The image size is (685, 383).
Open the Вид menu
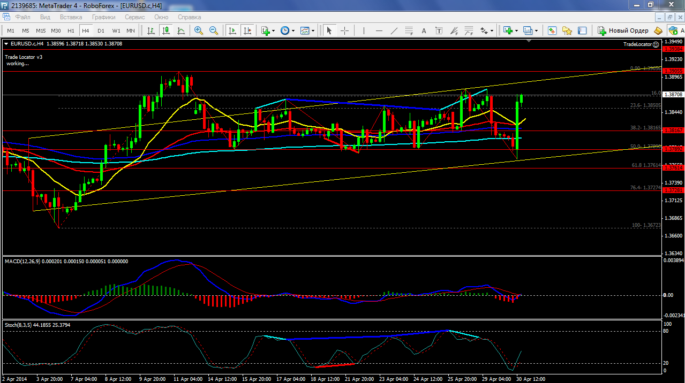[46, 17]
